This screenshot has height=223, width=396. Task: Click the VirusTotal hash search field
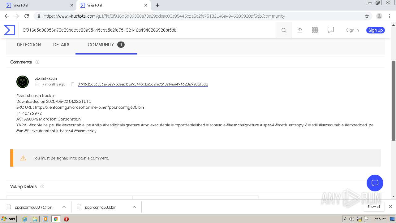[x=147, y=30]
